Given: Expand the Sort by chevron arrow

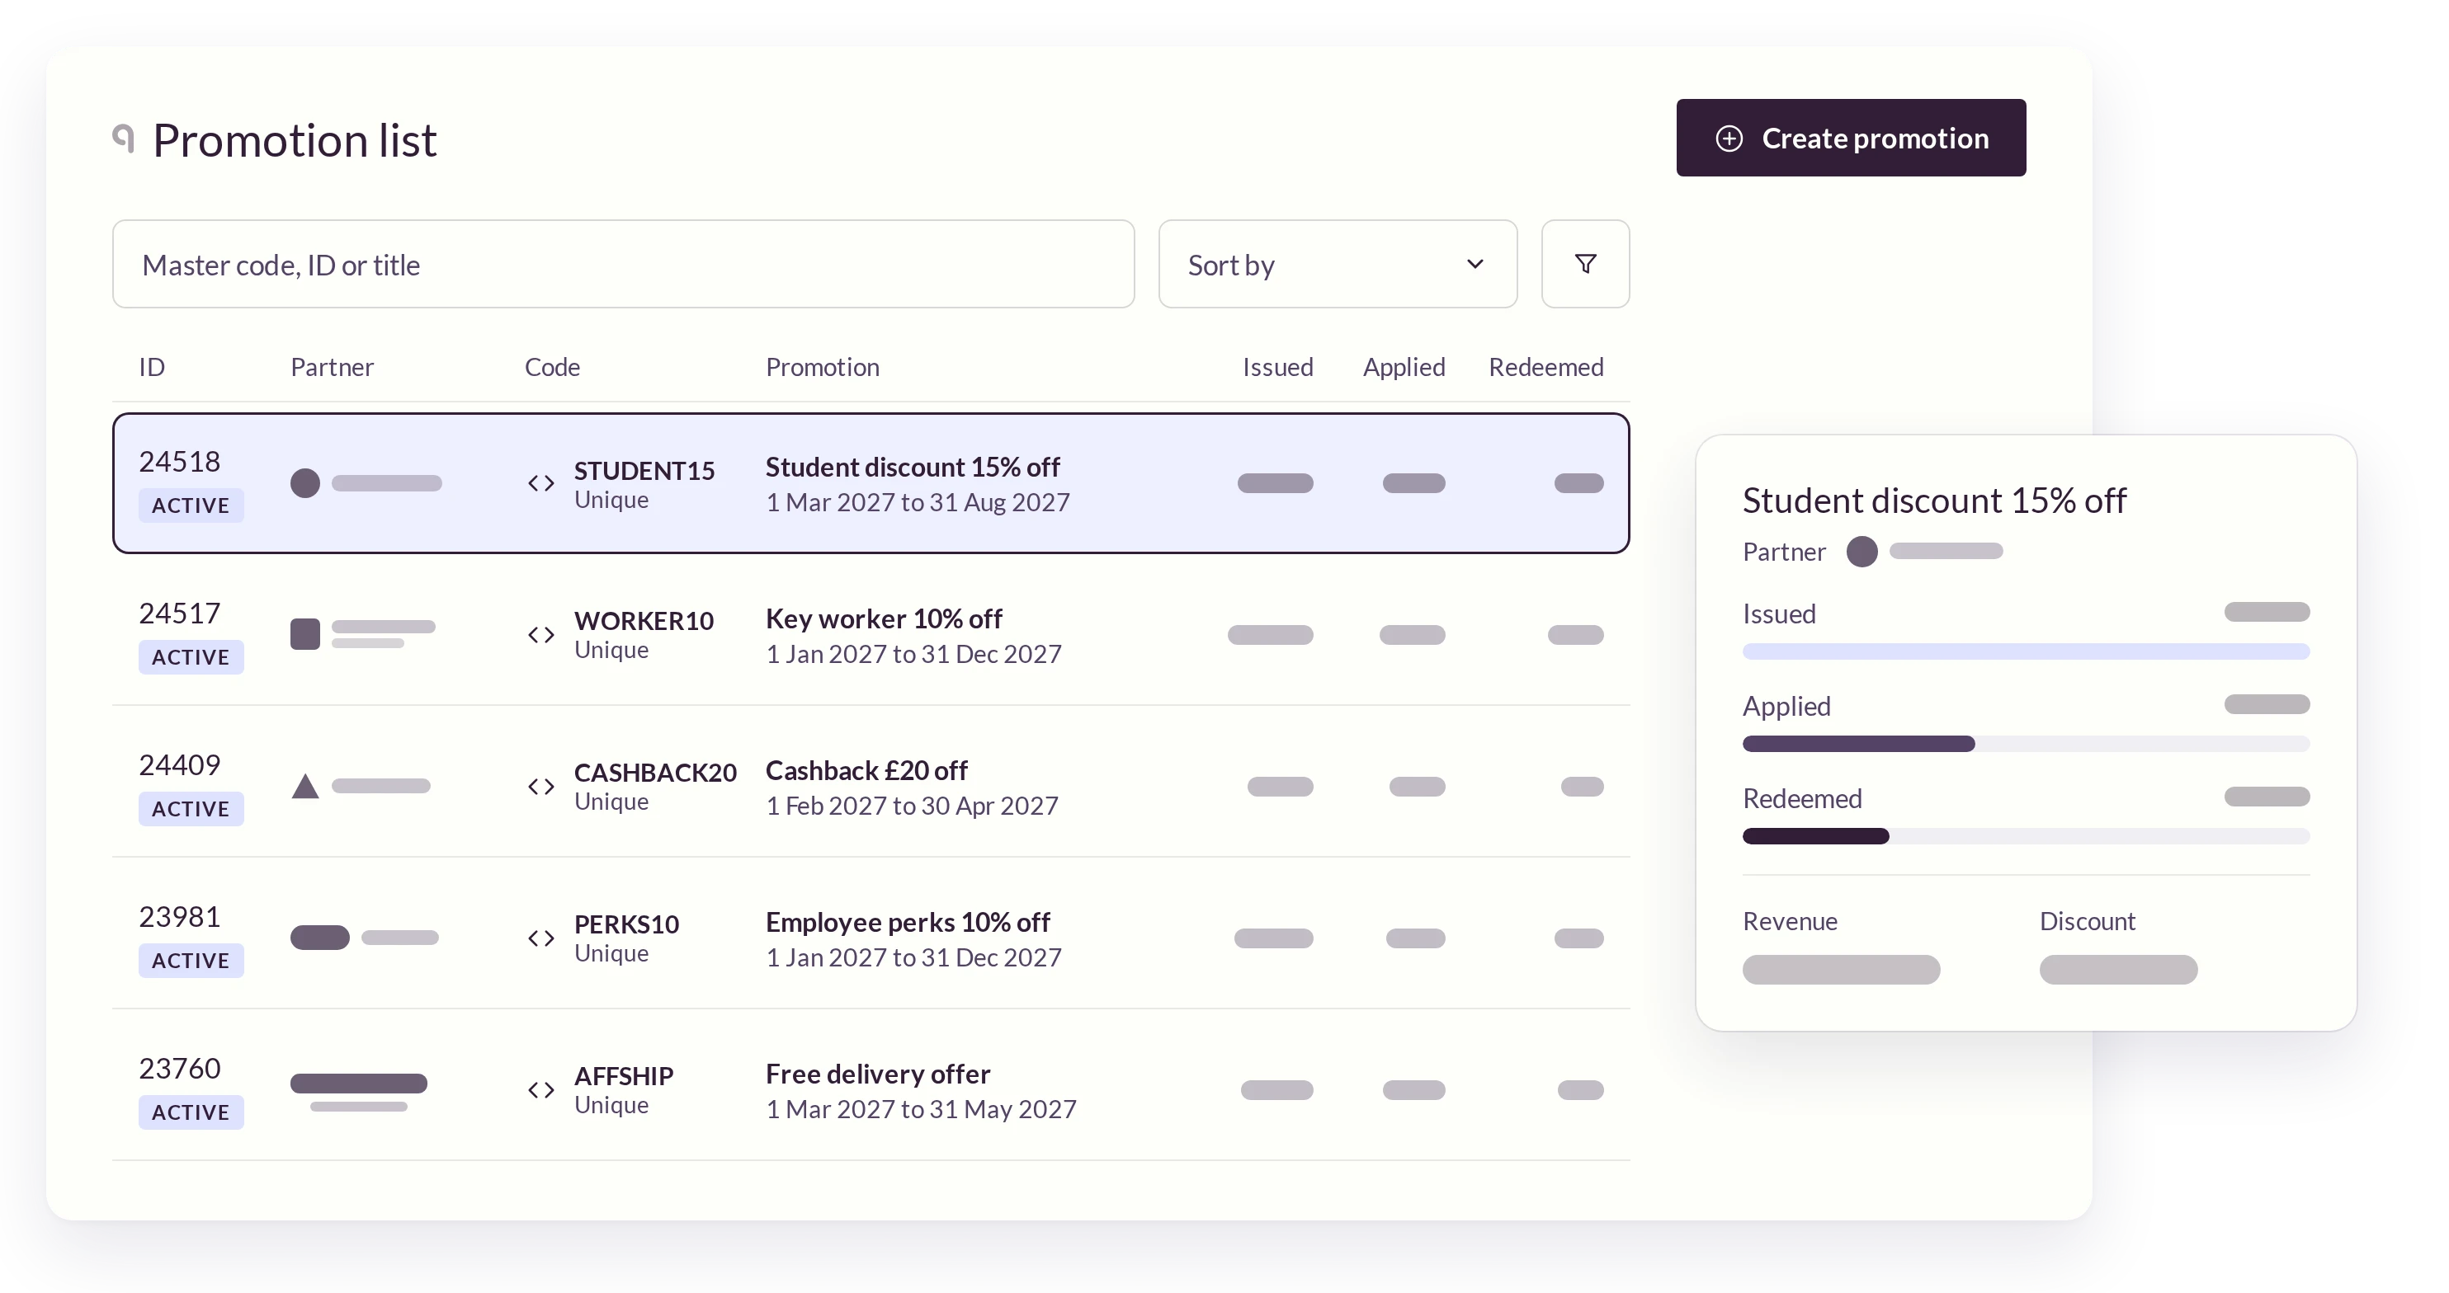Looking at the screenshot, I should pos(1475,263).
